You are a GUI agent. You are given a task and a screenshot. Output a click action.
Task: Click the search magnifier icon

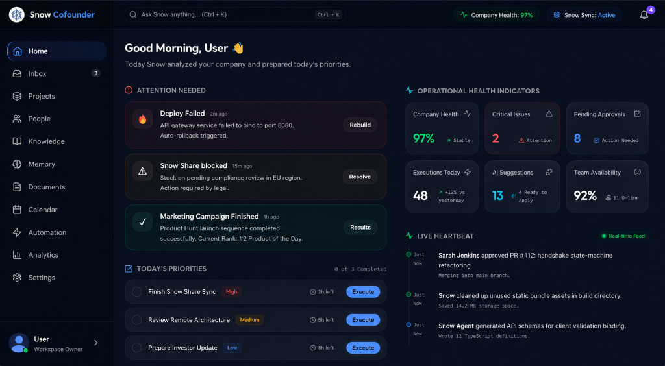click(132, 14)
